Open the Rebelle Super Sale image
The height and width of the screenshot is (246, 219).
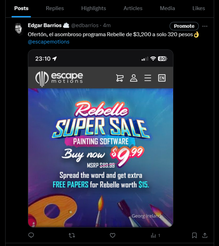pyautogui.click(x=101, y=138)
